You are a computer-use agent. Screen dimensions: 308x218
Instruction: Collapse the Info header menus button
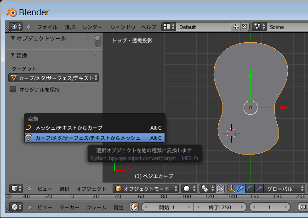point(29,27)
